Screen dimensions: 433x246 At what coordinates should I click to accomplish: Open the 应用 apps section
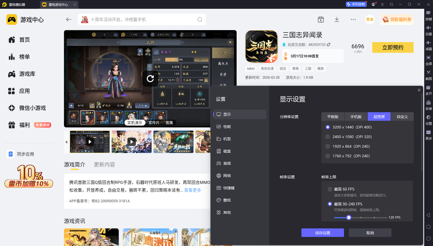(x=19, y=91)
